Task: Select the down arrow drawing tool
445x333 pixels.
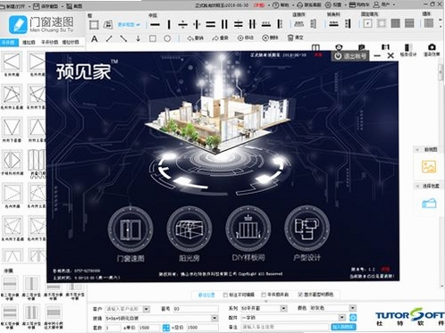Action: pyautogui.click(x=138, y=38)
